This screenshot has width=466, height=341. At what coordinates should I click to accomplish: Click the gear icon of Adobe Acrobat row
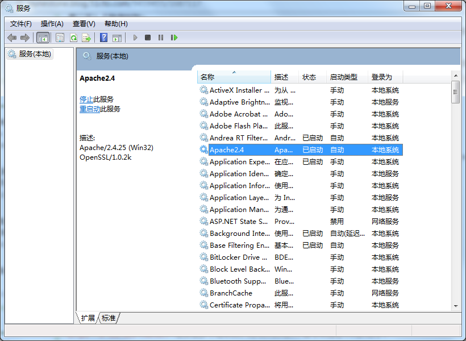203,114
